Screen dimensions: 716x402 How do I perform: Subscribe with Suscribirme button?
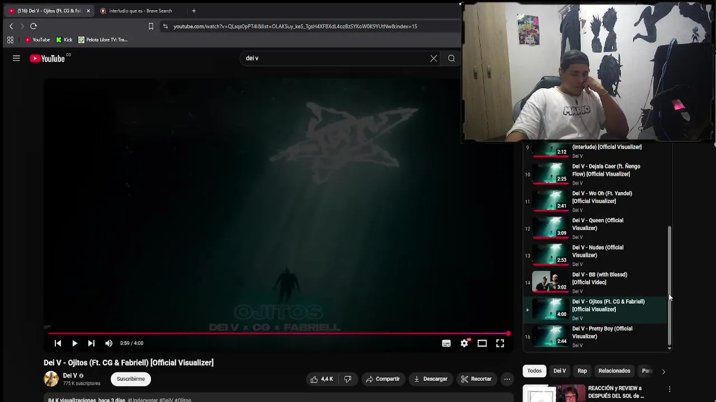click(x=131, y=379)
